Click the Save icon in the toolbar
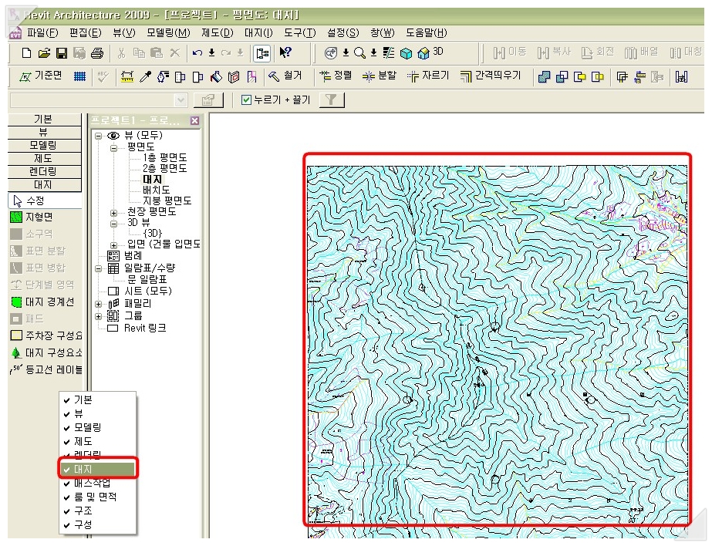Viewport: 712px width, 546px height. (62, 53)
